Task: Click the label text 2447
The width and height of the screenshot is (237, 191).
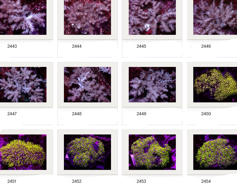Action: click(12, 114)
